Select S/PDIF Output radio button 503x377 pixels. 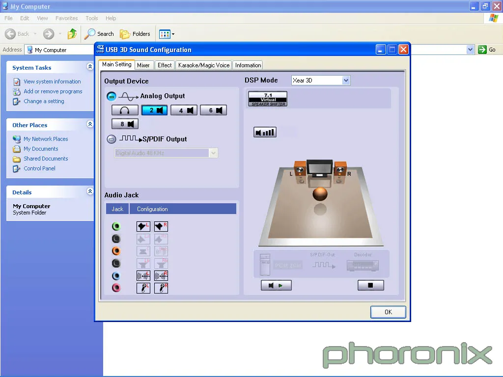(x=112, y=139)
